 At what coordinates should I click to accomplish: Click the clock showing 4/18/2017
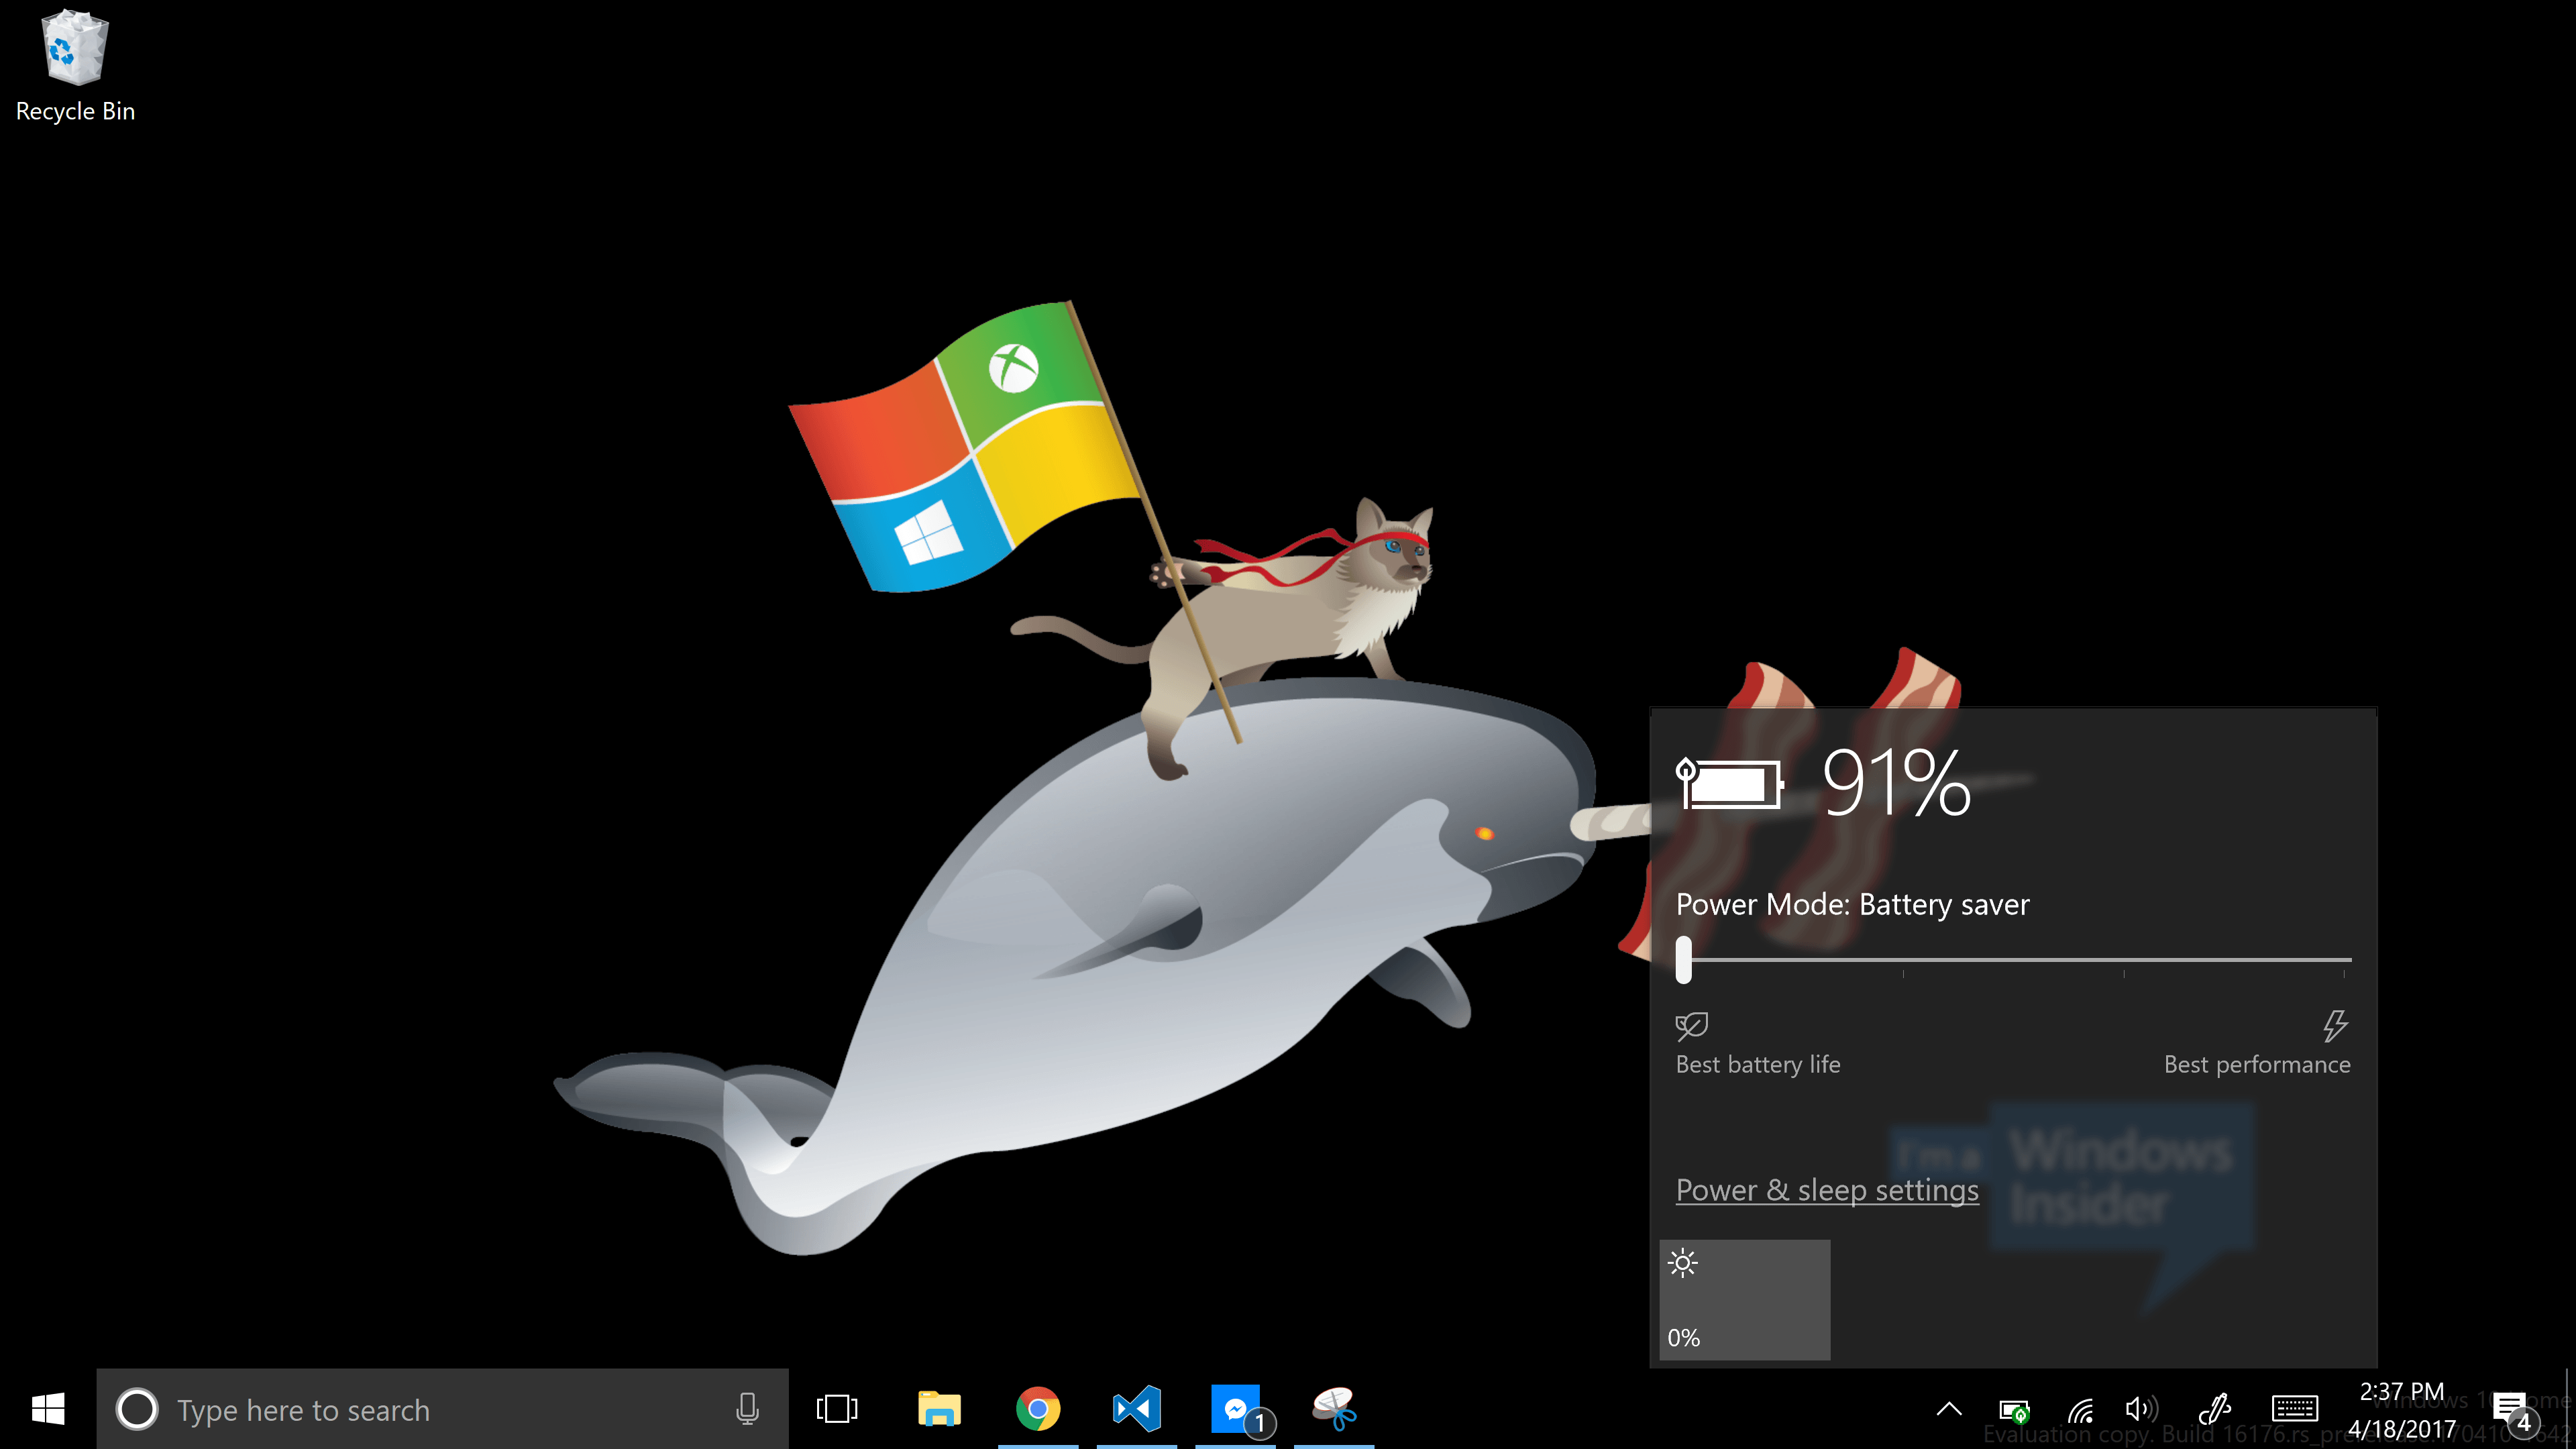pos(2404,1409)
